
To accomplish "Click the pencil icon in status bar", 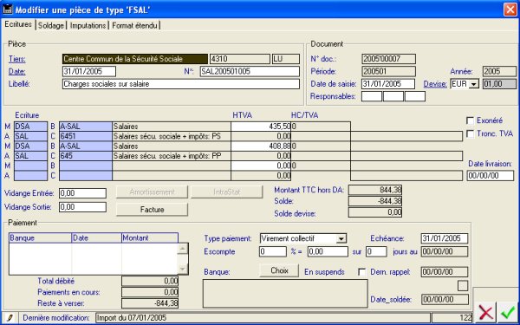I will point(10,318).
